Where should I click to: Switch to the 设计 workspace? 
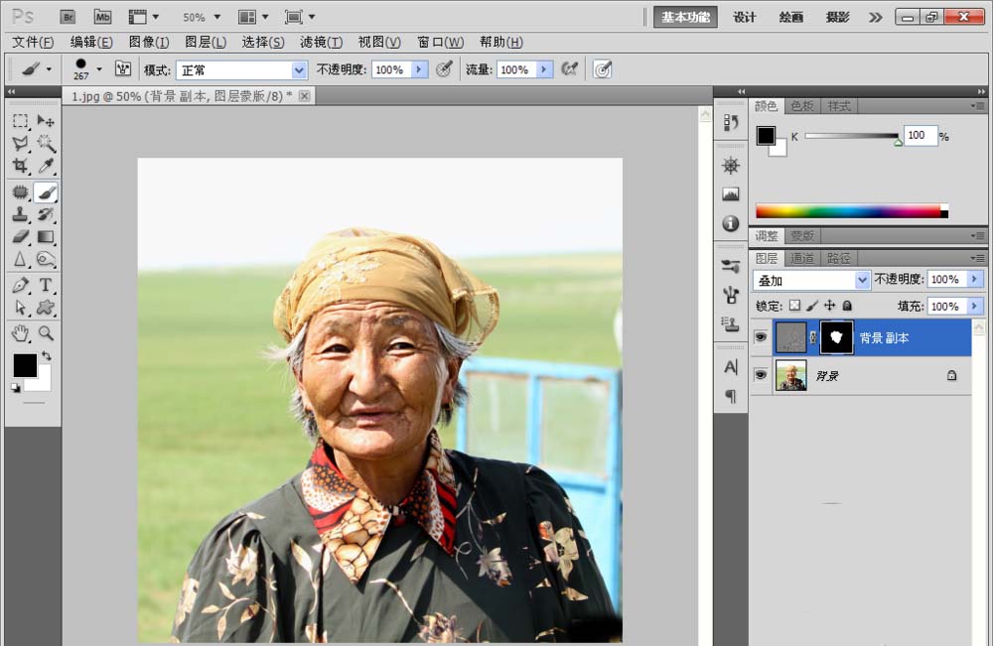[x=744, y=17]
